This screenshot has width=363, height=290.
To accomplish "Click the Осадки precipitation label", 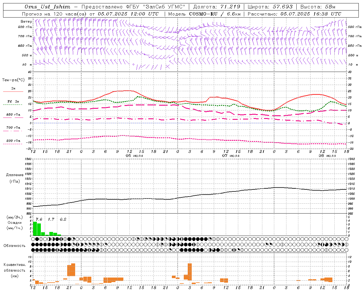I will click(x=14, y=223).
